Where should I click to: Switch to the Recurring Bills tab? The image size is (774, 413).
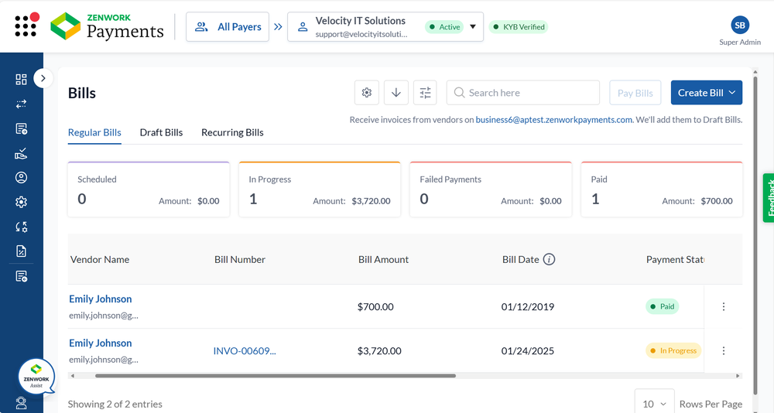click(x=232, y=132)
